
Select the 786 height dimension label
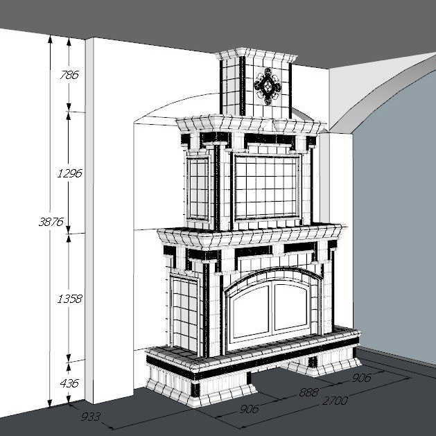coord(69,75)
